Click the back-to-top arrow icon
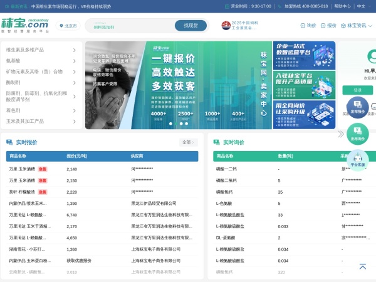The height and width of the screenshot is (282, 376). click(363, 266)
